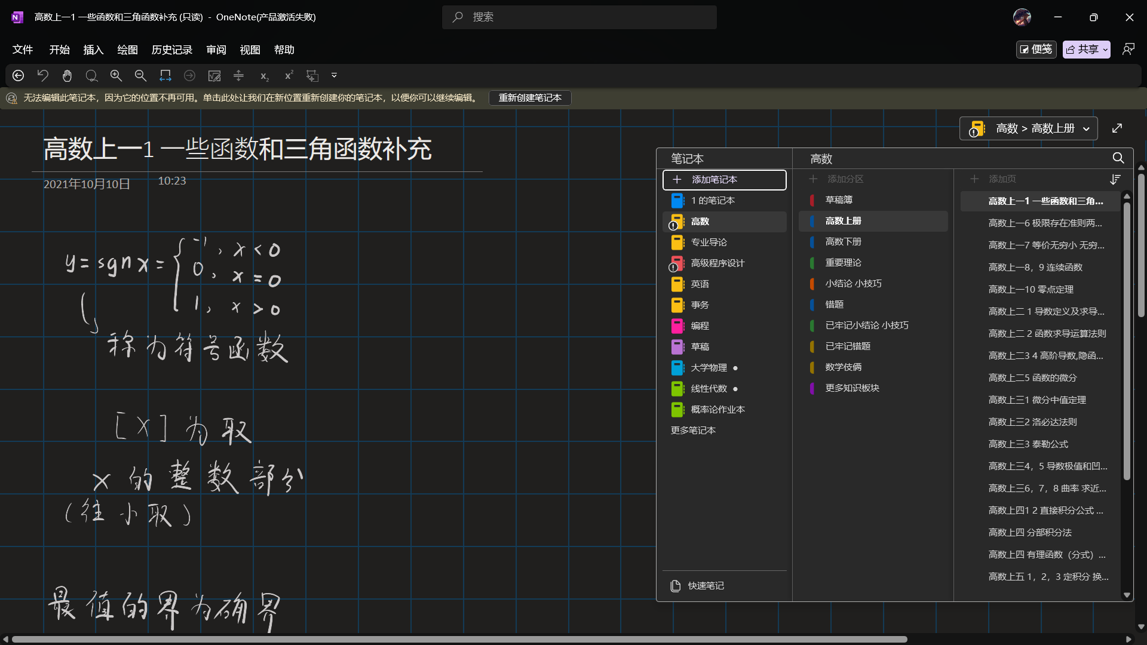Toggle subscript formatting
This screenshot has width=1147, height=645.
click(264, 76)
